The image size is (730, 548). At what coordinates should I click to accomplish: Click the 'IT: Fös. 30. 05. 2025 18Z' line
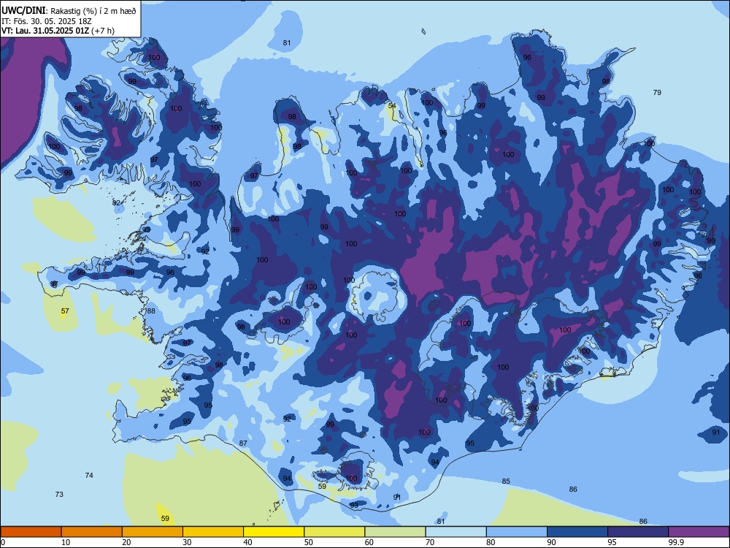[47, 21]
